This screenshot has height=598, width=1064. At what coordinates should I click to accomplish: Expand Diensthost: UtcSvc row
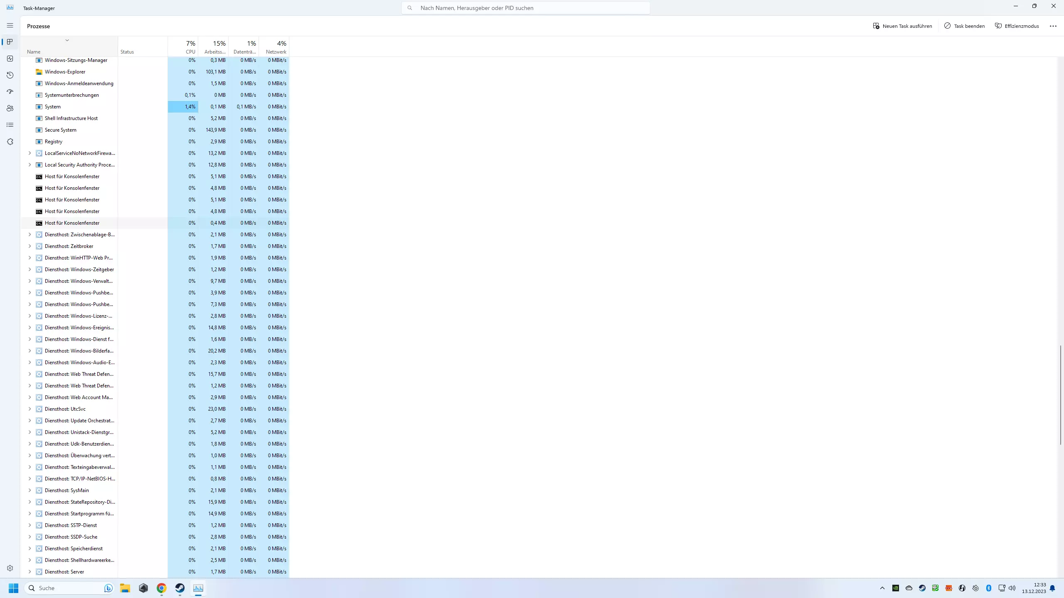click(x=30, y=409)
